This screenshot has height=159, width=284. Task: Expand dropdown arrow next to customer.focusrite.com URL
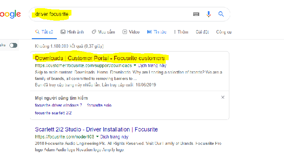point(135,65)
